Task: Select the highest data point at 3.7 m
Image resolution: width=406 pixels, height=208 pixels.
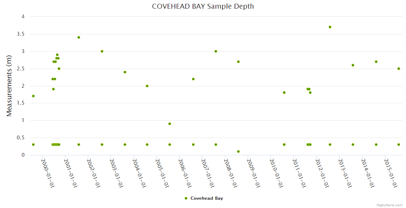Action: pyautogui.click(x=330, y=27)
